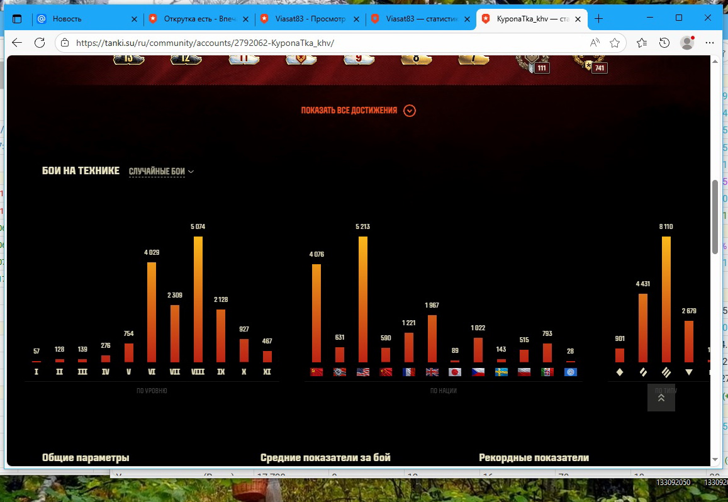Click the USA bar showing 5 213 battles
This screenshot has width=728, height=502.
click(x=363, y=299)
